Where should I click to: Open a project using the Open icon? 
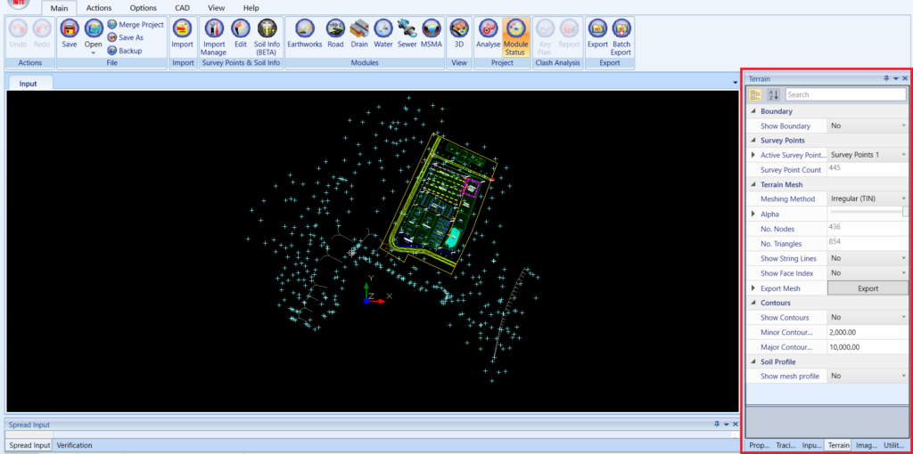click(93, 28)
